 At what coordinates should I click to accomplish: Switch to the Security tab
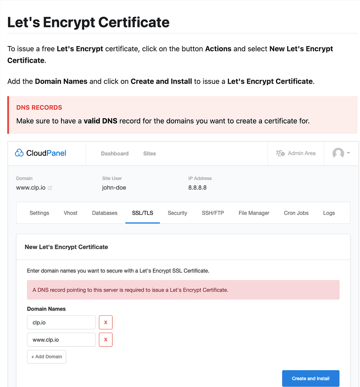pos(177,213)
